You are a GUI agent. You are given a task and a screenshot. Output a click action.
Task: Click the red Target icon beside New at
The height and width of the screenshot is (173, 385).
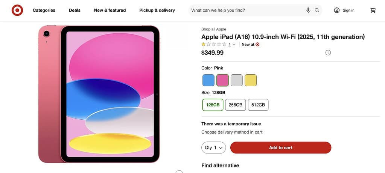click(x=257, y=44)
